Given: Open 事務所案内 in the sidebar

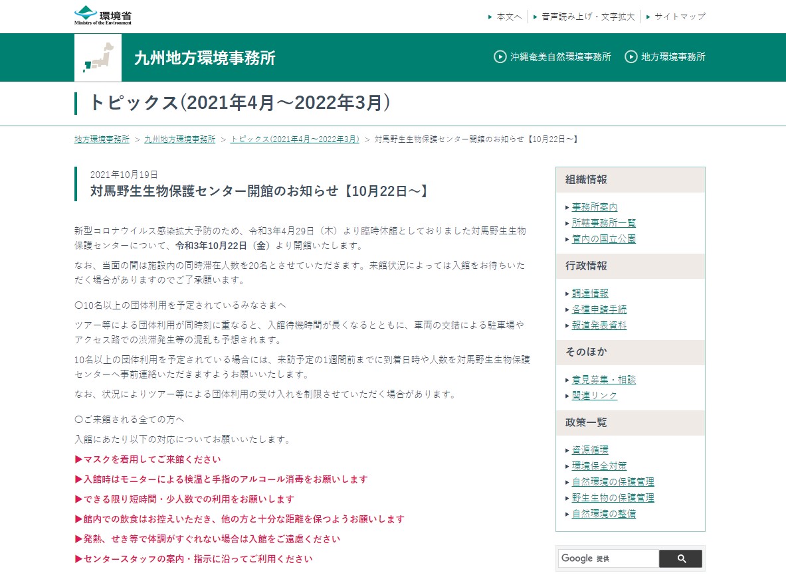Looking at the screenshot, I should coord(595,207).
